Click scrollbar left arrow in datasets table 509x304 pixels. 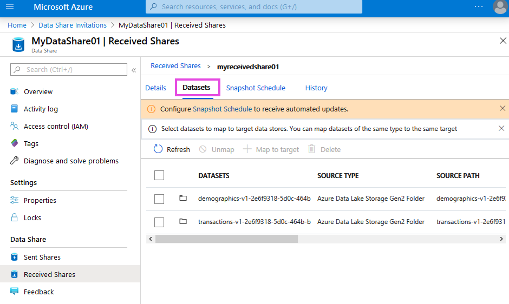(151, 239)
